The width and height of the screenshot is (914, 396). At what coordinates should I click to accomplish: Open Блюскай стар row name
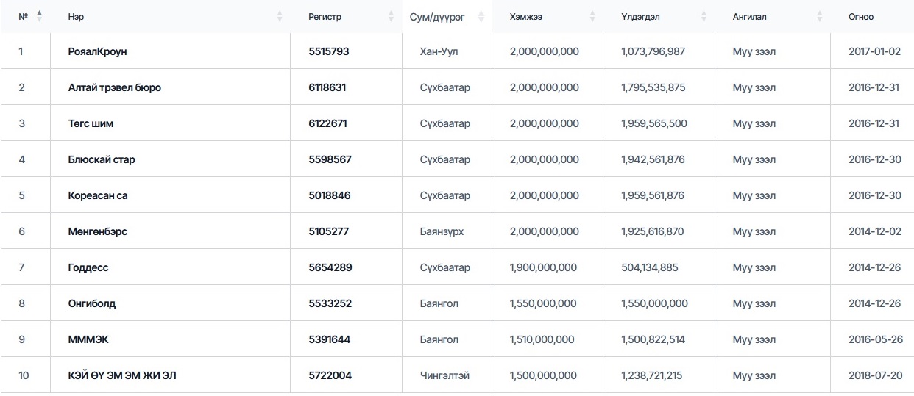coord(102,159)
